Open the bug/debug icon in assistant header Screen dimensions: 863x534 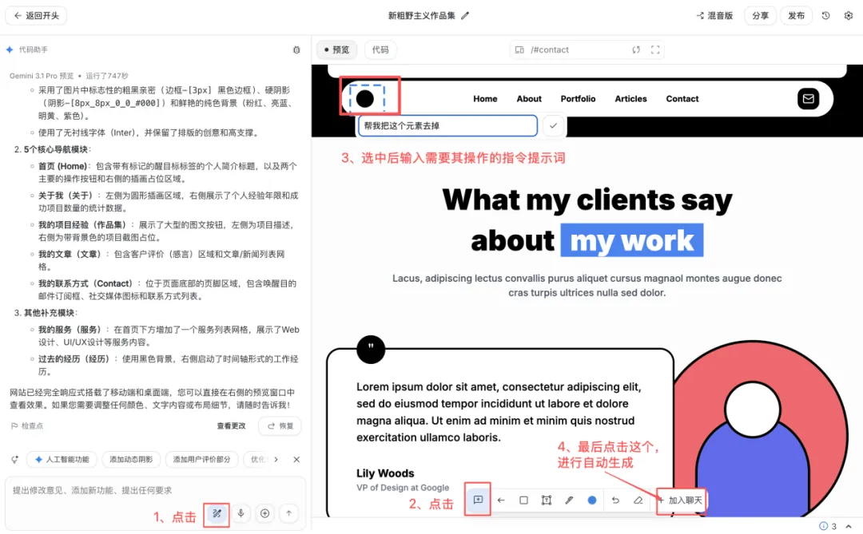tap(296, 50)
